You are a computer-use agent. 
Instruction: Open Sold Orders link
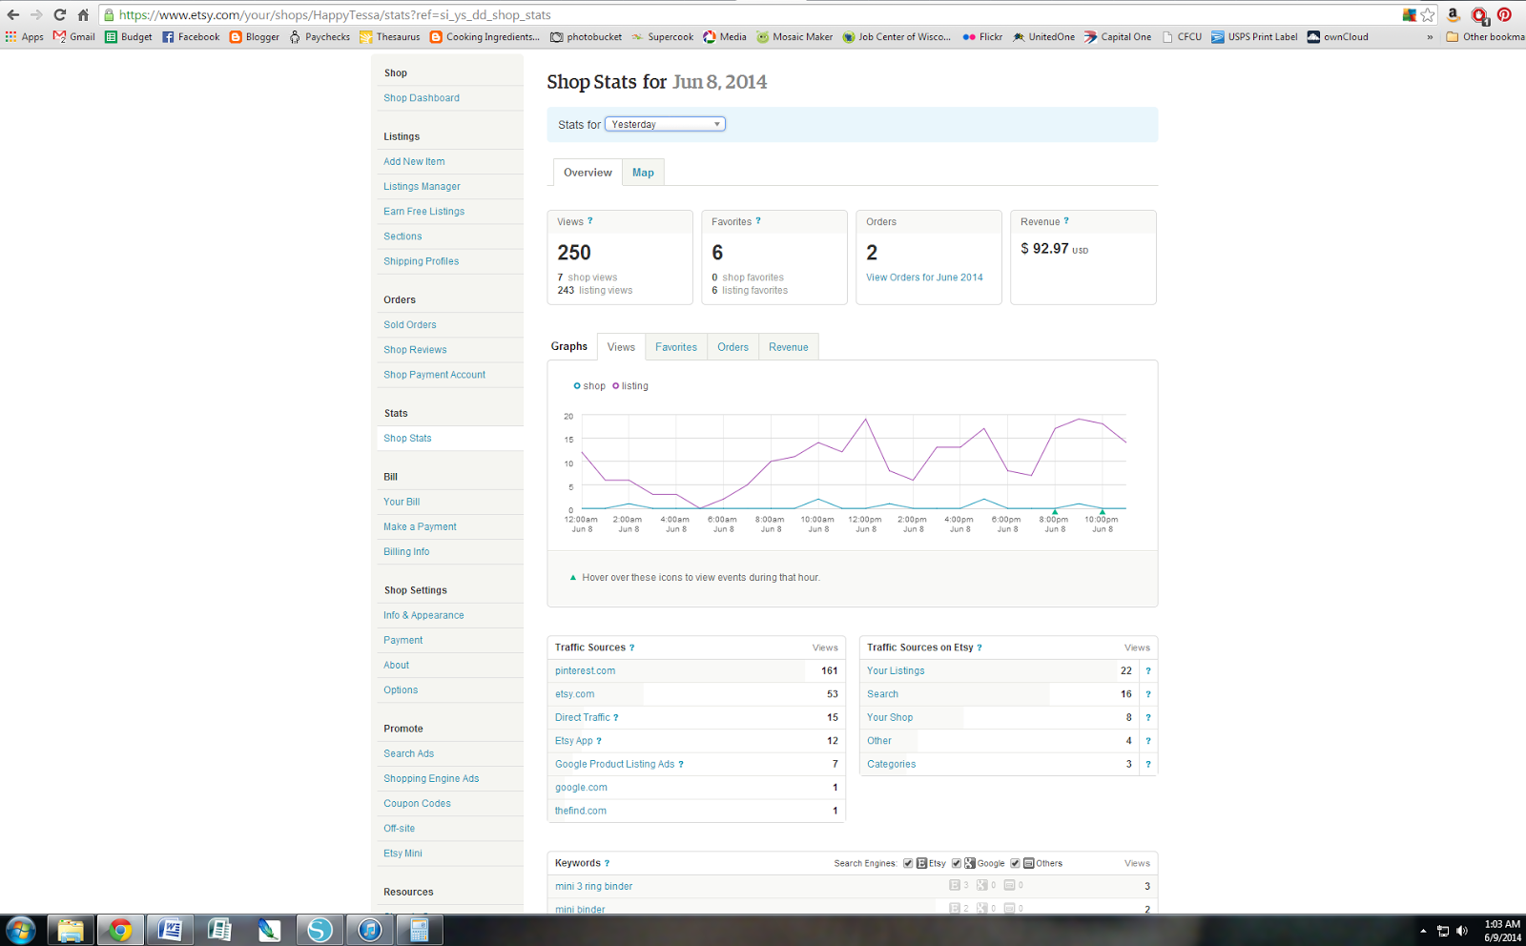[x=410, y=325]
